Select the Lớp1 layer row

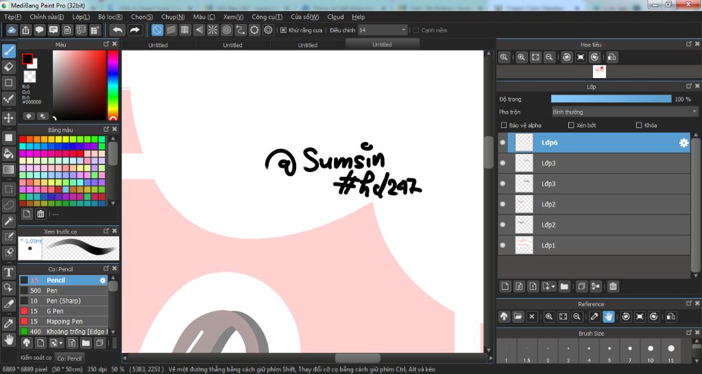[x=594, y=245]
